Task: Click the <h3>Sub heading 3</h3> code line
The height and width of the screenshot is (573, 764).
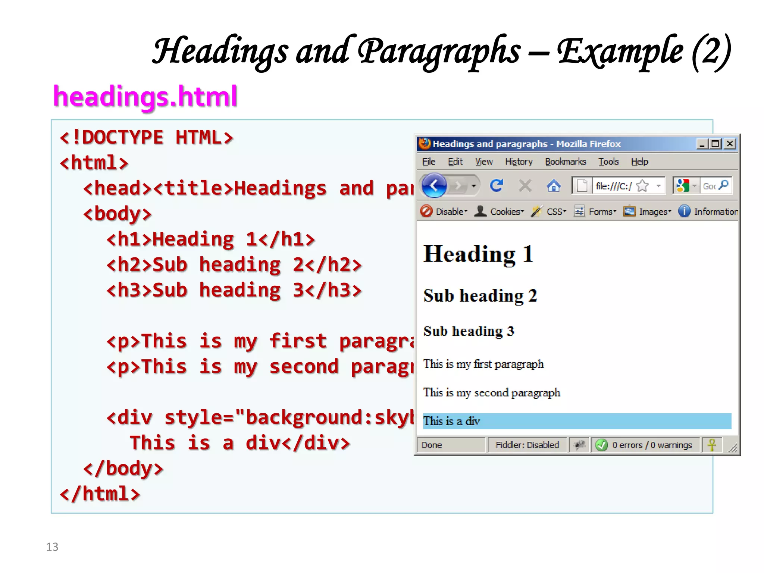Action: pos(234,290)
